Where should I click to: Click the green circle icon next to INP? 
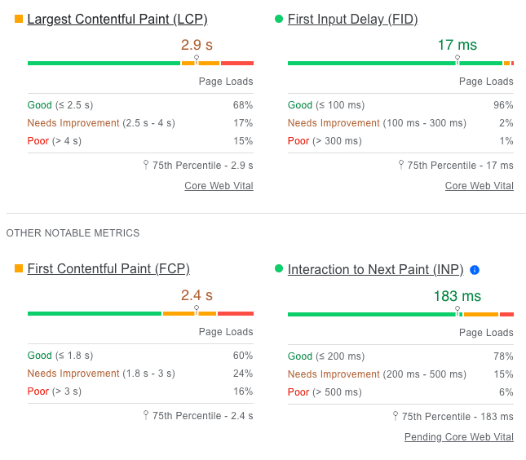click(x=279, y=268)
